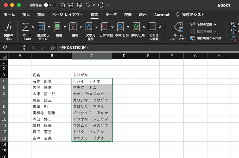The height and width of the screenshot is (158, 239).
Task: Open the 財務 (Financial) functions icon
Action: 57,27
